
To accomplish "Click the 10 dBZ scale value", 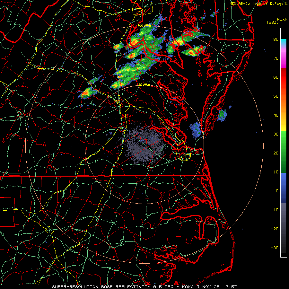I will 276,172.
